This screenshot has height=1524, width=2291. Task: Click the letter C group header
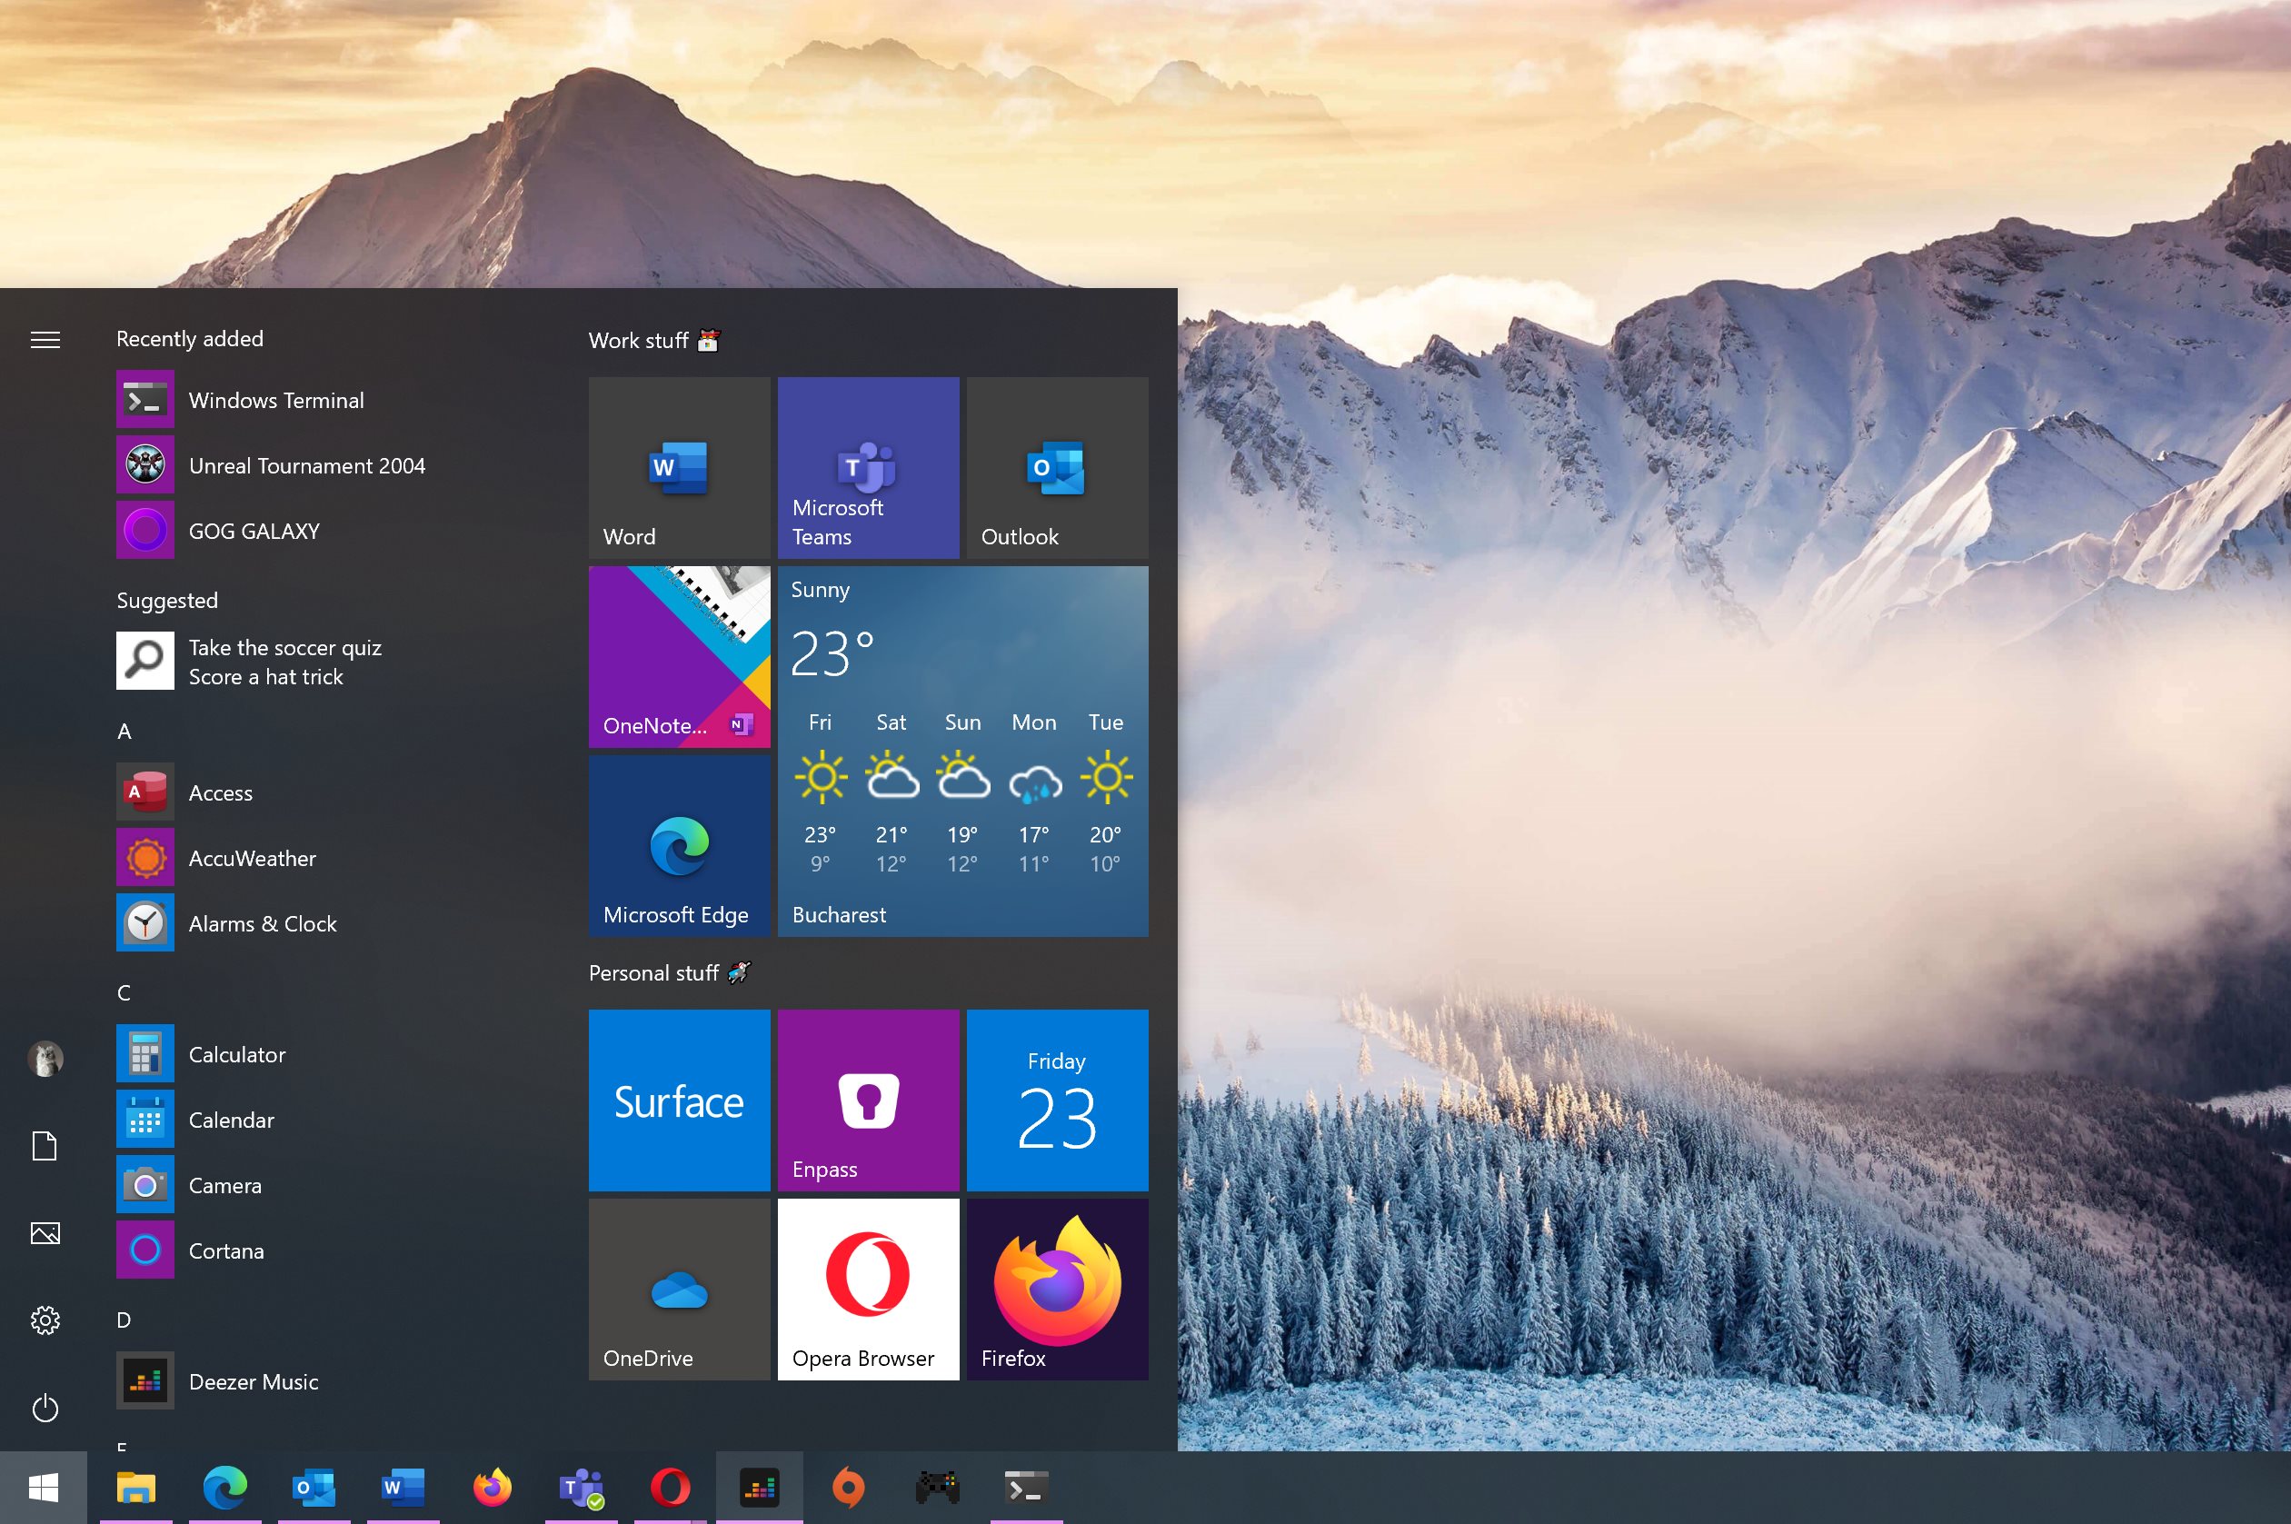point(125,992)
